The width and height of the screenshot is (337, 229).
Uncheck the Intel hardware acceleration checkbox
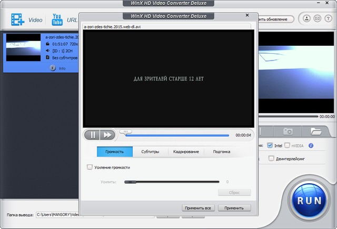pos(270,145)
